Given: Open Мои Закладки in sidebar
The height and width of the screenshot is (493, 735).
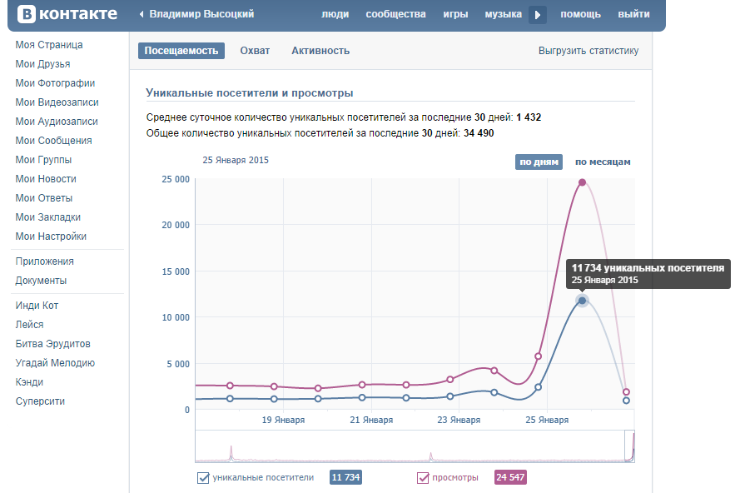Looking at the screenshot, I should (47, 217).
